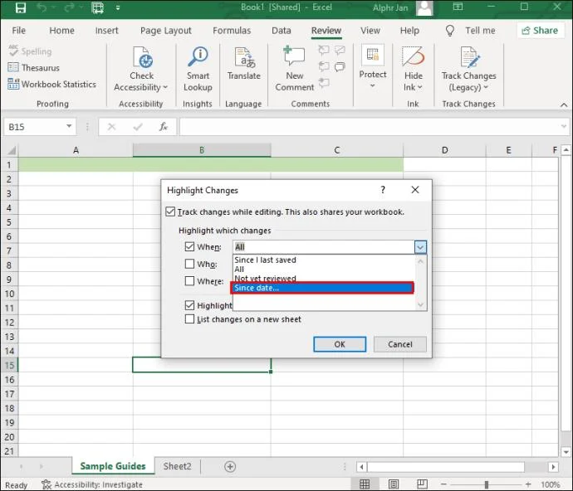Click Cancel in Highlight Changes dialog

[x=399, y=344]
